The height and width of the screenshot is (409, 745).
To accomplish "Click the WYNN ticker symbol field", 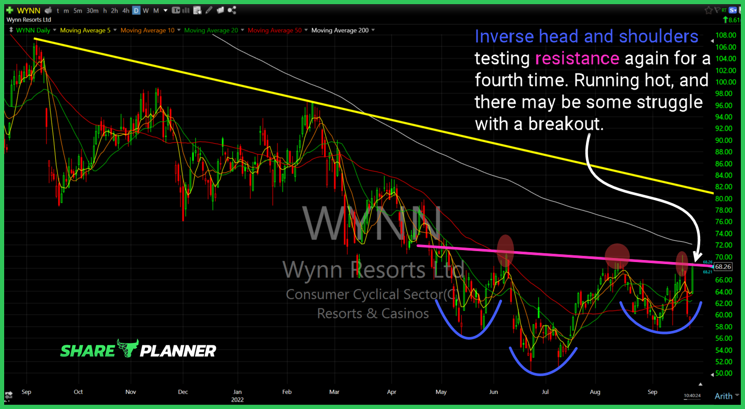I will [x=28, y=10].
